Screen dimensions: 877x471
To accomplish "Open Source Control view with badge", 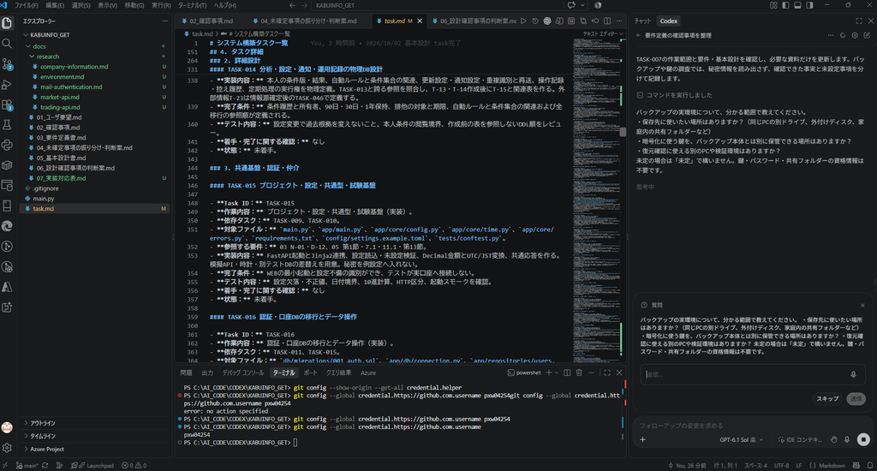I will [7, 63].
